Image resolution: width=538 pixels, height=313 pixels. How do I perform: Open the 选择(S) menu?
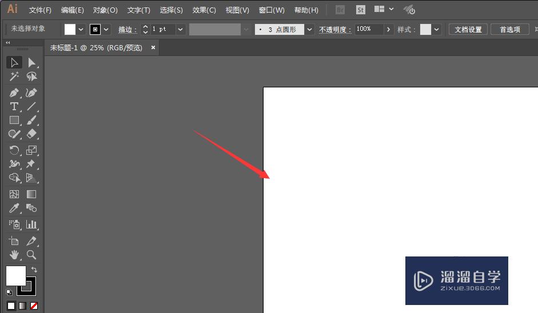(171, 10)
